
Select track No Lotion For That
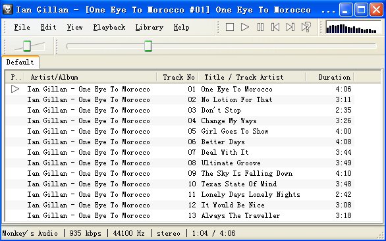point(236,99)
